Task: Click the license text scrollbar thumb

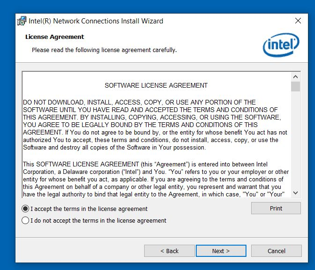Action: pos(295,86)
